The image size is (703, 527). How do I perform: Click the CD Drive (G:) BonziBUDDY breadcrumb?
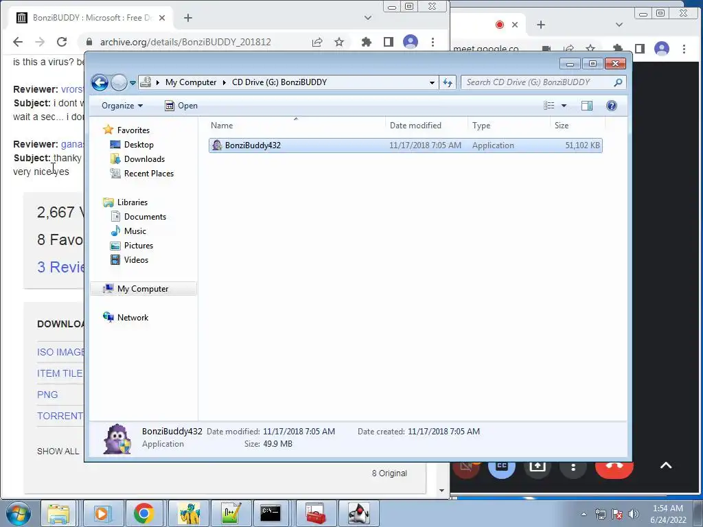pyautogui.click(x=279, y=82)
